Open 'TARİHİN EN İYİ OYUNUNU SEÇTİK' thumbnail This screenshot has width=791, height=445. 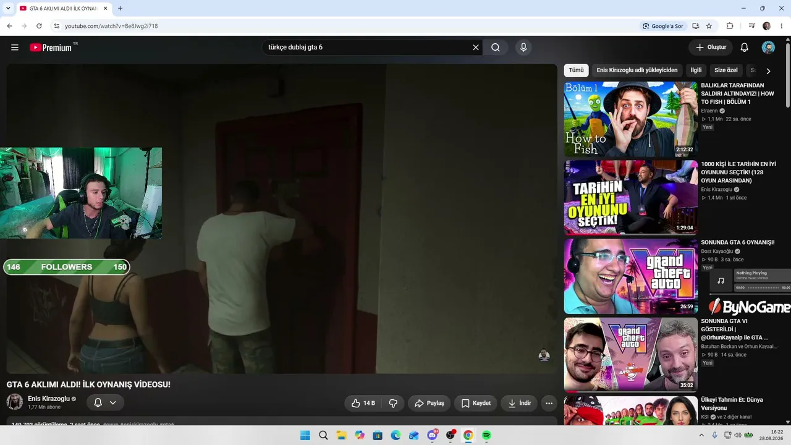coord(631,198)
